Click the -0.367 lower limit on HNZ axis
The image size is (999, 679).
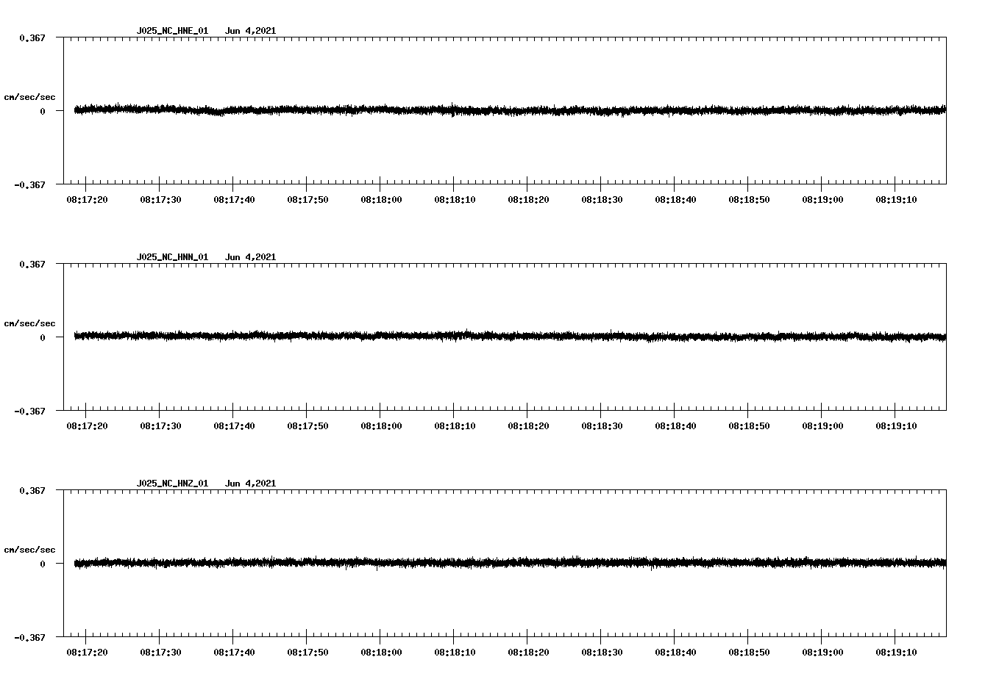pos(29,637)
